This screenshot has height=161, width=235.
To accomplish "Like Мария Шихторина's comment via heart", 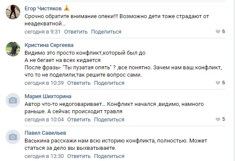I will (218, 119).
